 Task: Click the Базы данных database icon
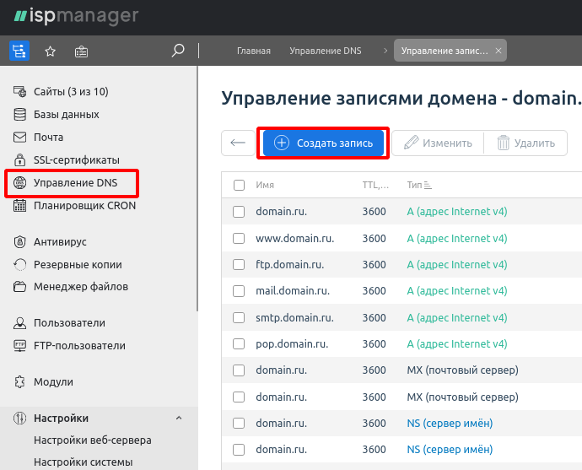pos(19,115)
